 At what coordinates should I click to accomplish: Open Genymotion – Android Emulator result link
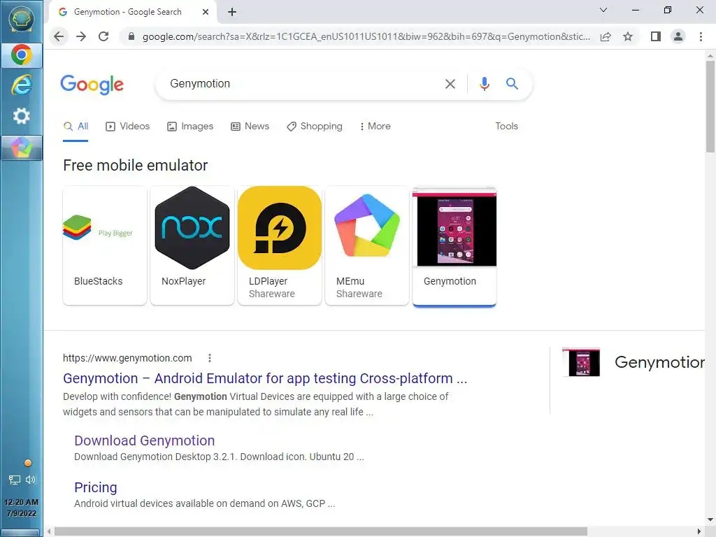pos(265,378)
